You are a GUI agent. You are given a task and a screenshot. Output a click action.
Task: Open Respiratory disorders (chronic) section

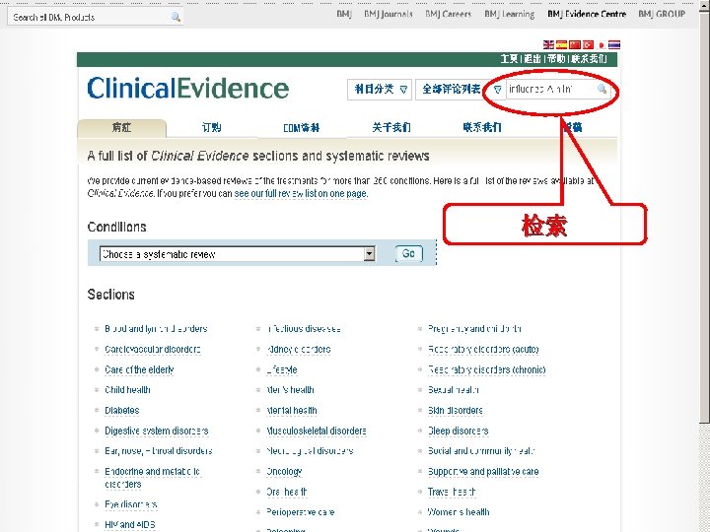(x=487, y=369)
